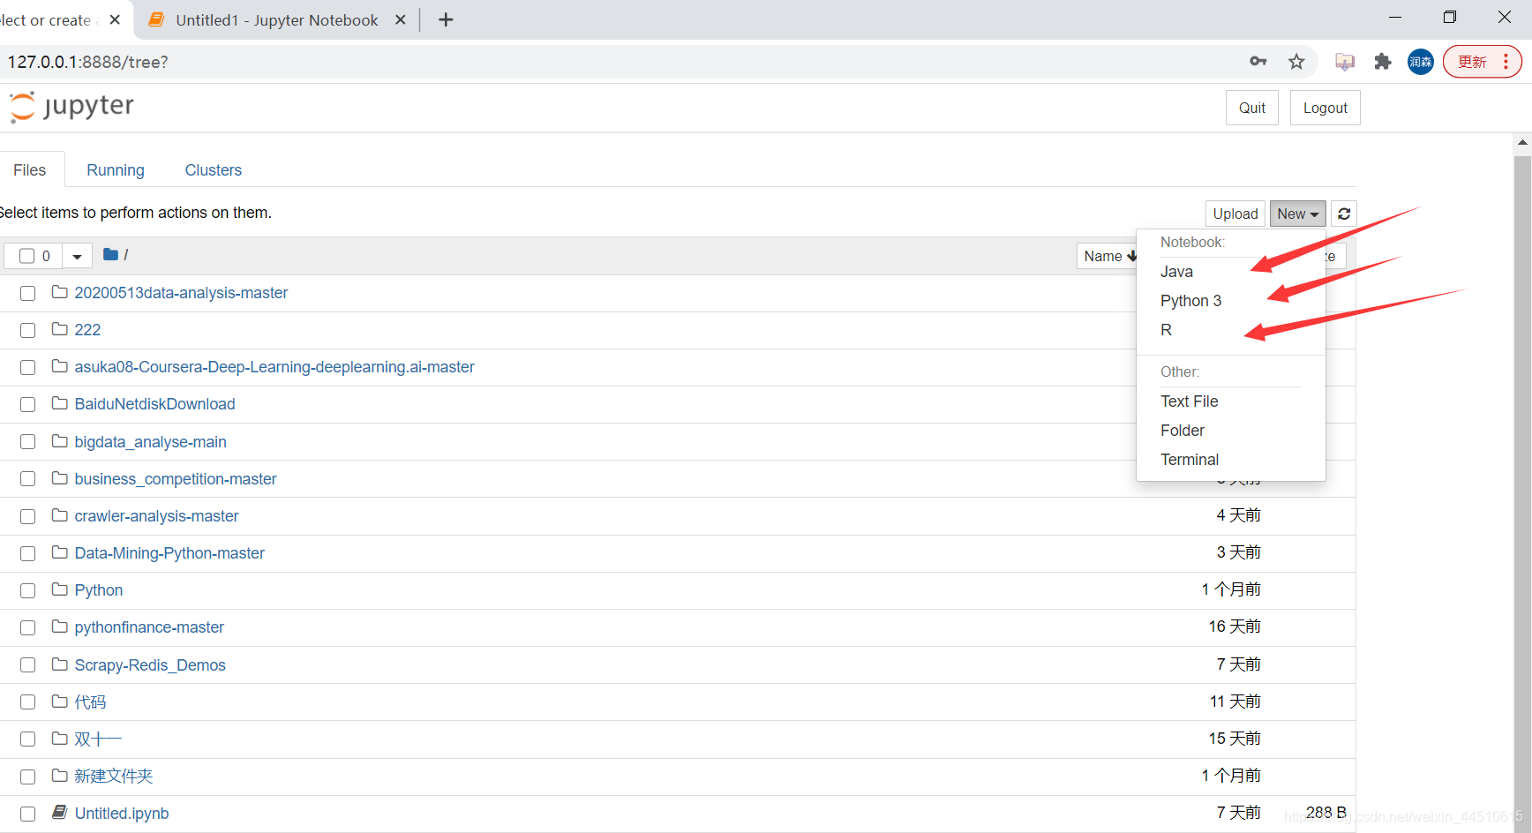The width and height of the screenshot is (1532, 833).
Task: Open the blue profile avatar
Action: tap(1421, 62)
